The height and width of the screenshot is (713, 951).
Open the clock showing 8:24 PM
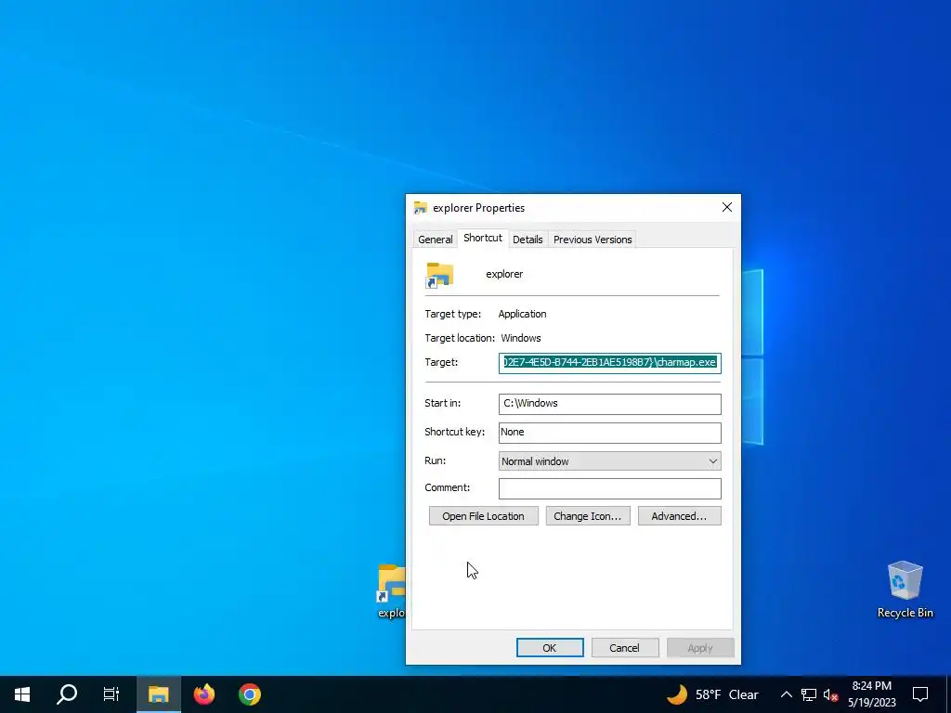click(871, 686)
